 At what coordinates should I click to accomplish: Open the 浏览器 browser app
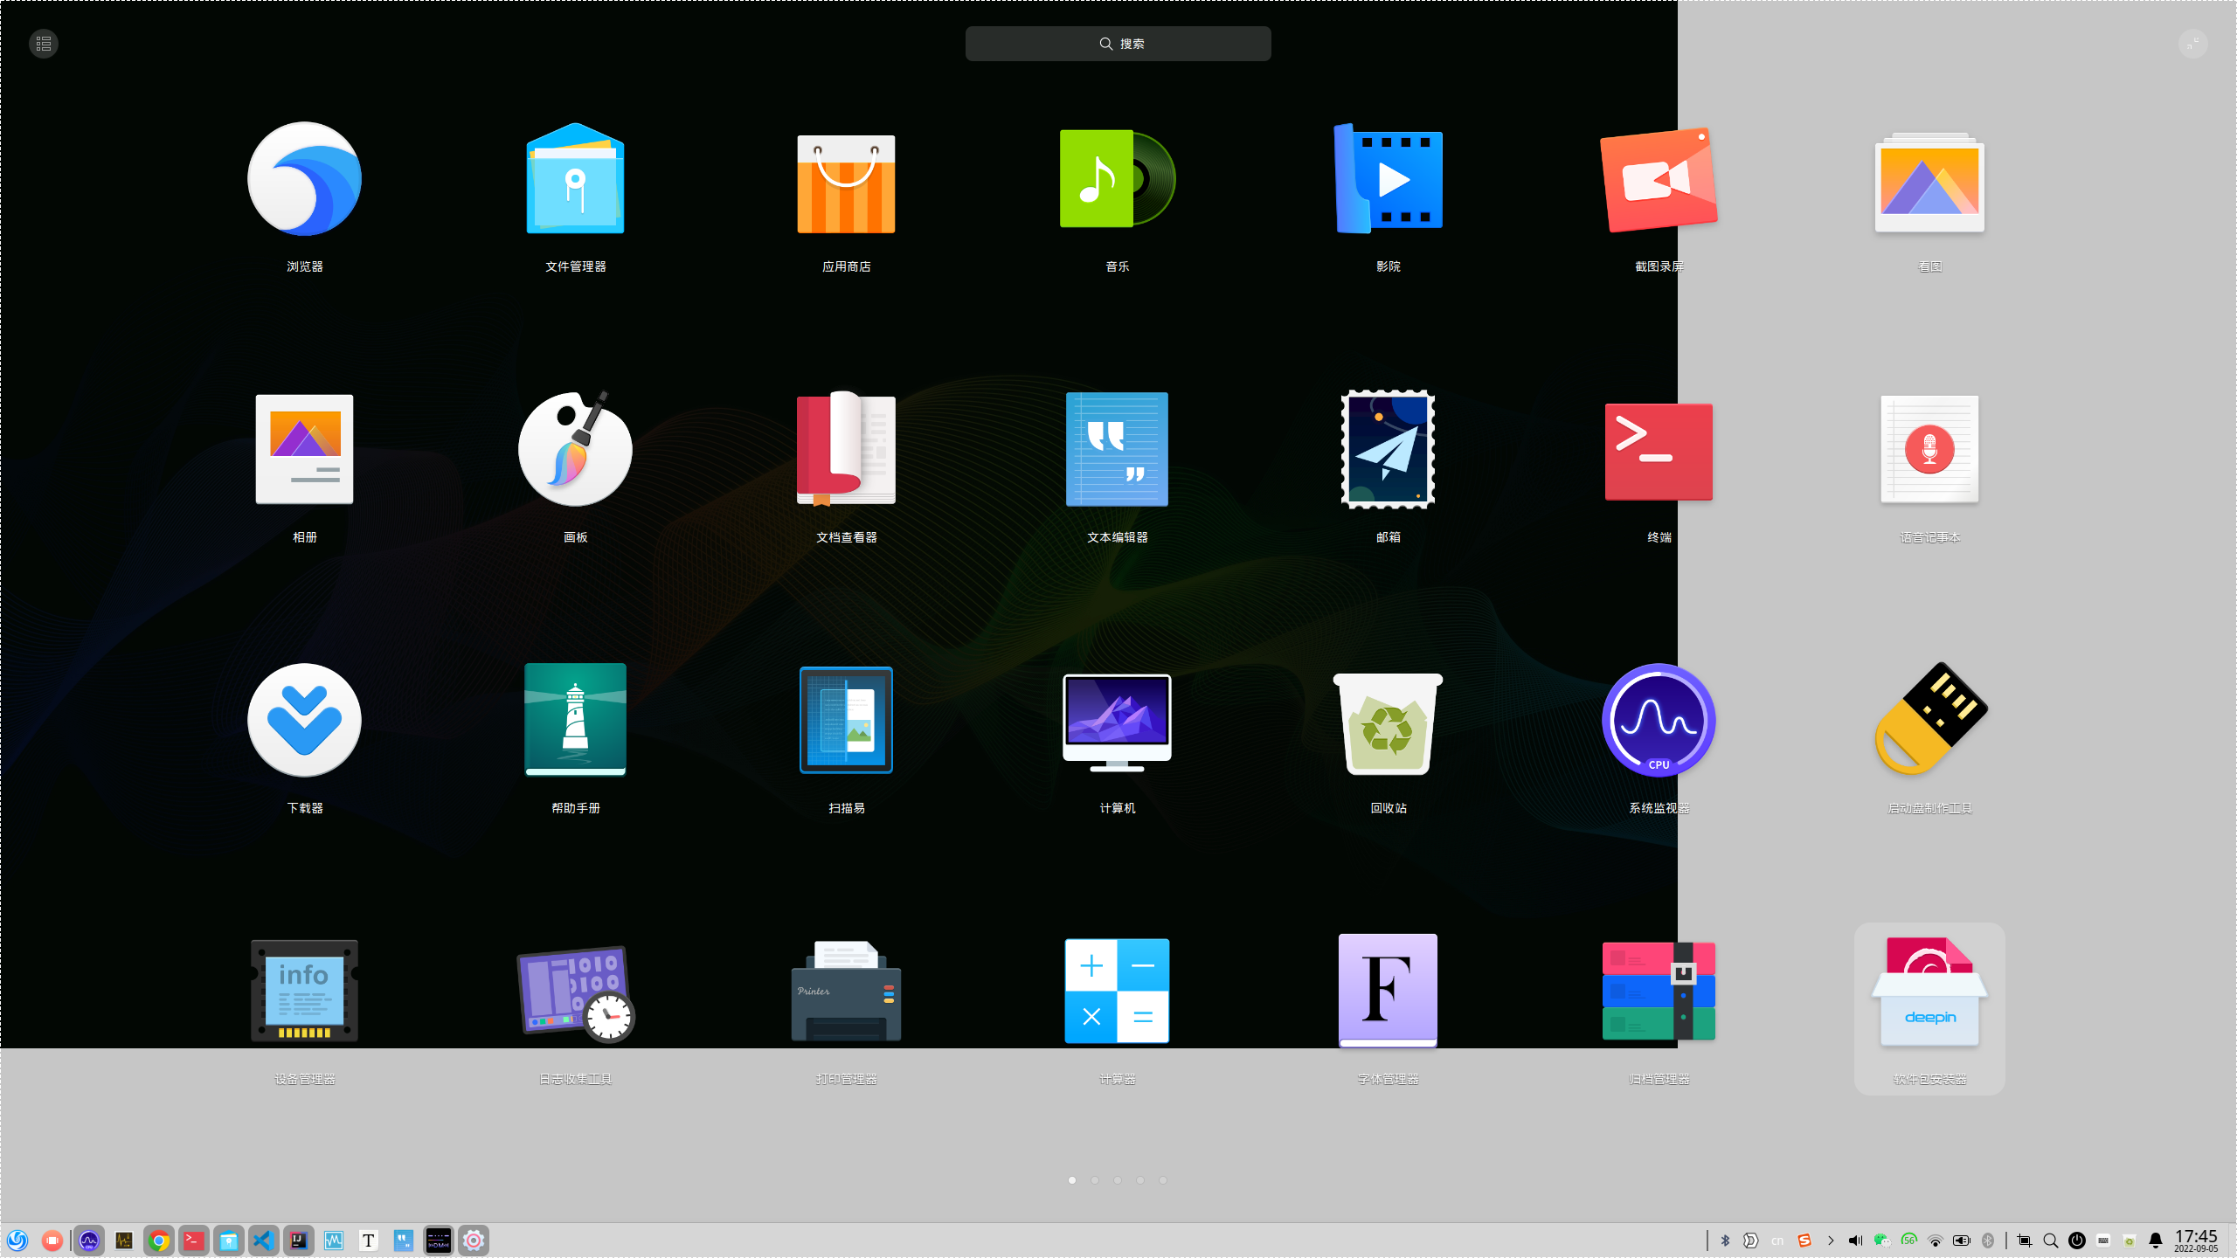304,179
